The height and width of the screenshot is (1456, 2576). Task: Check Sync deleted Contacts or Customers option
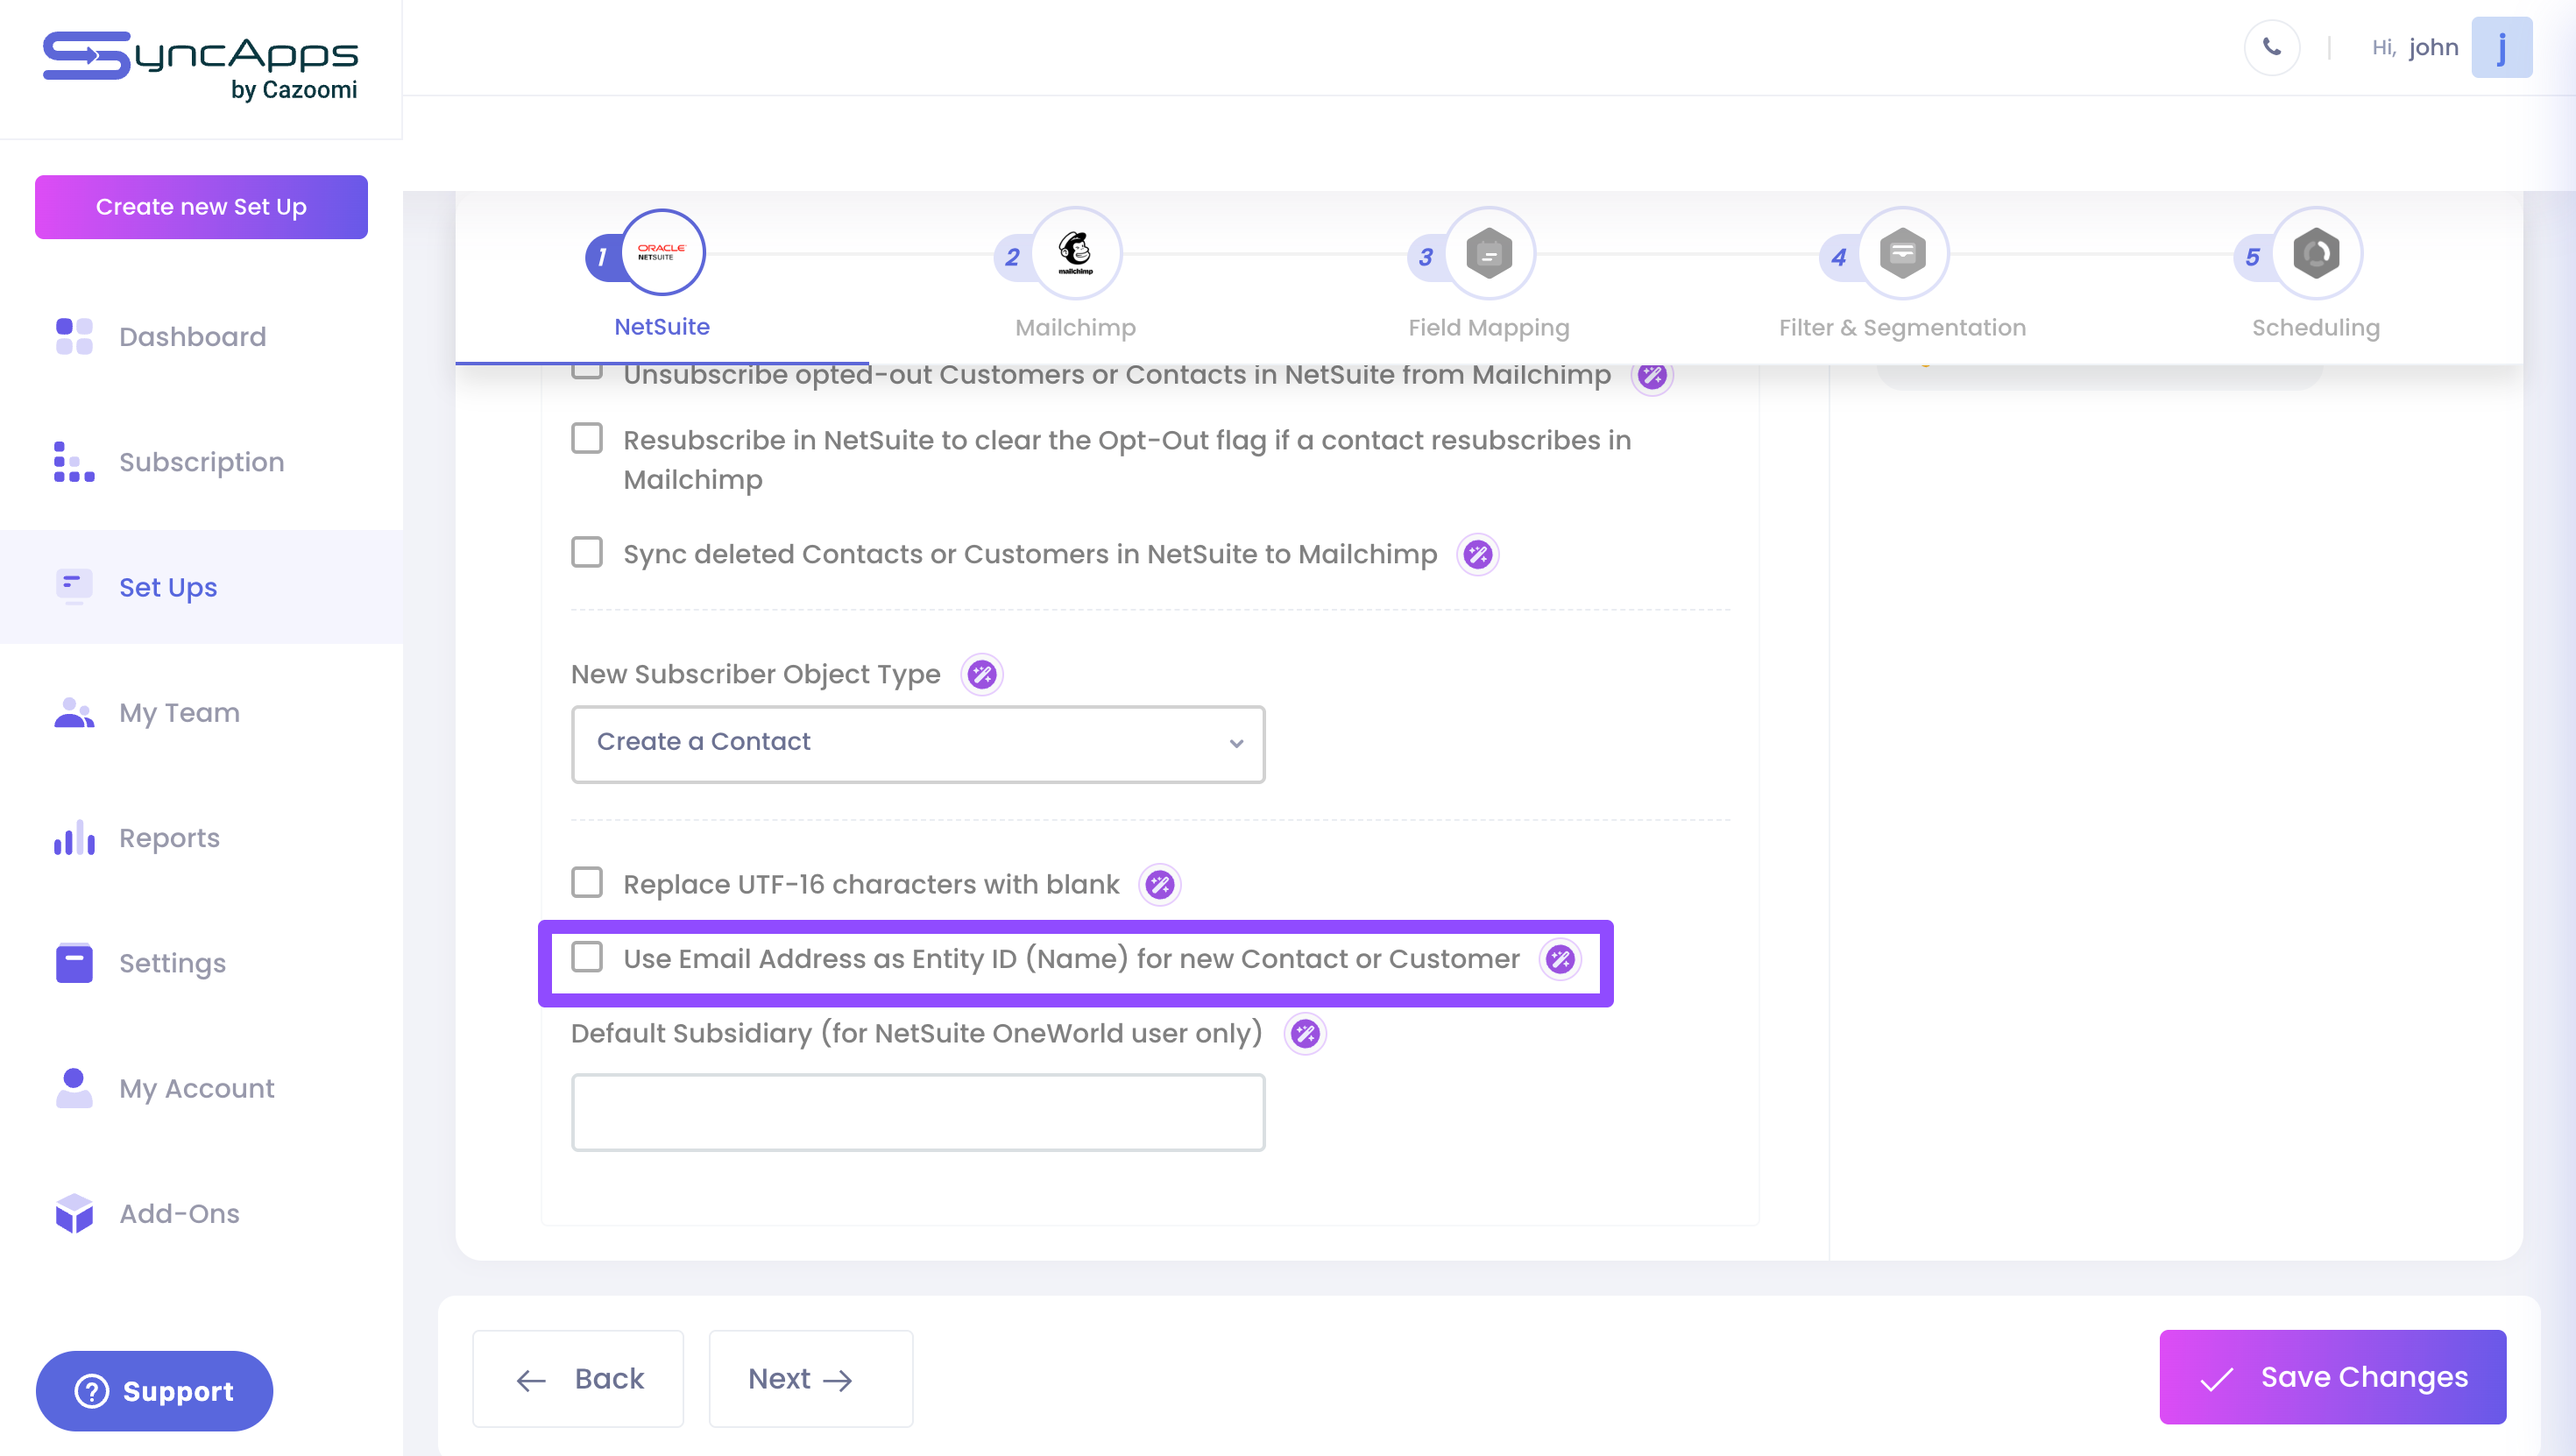tap(587, 553)
